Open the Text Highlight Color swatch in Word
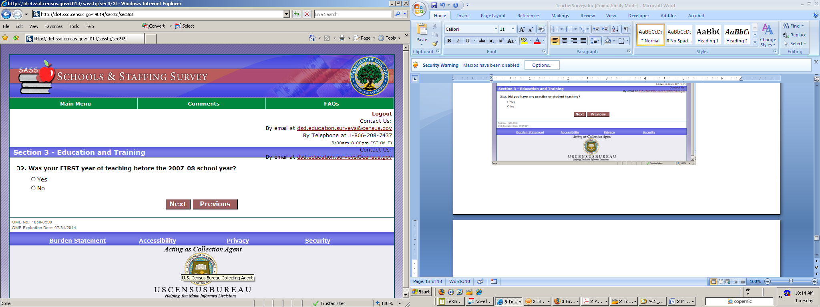Screen dimensions: 820x307 coord(523,41)
